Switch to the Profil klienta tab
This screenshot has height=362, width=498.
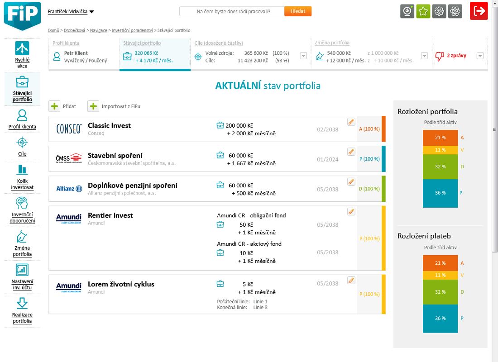[66, 43]
